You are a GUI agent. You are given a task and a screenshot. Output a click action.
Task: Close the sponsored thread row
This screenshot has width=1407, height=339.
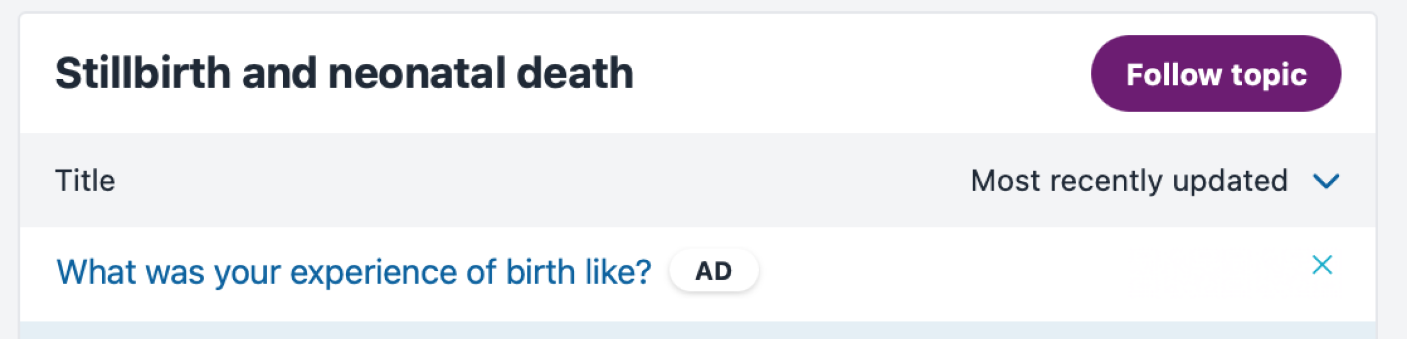(x=1322, y=264)
